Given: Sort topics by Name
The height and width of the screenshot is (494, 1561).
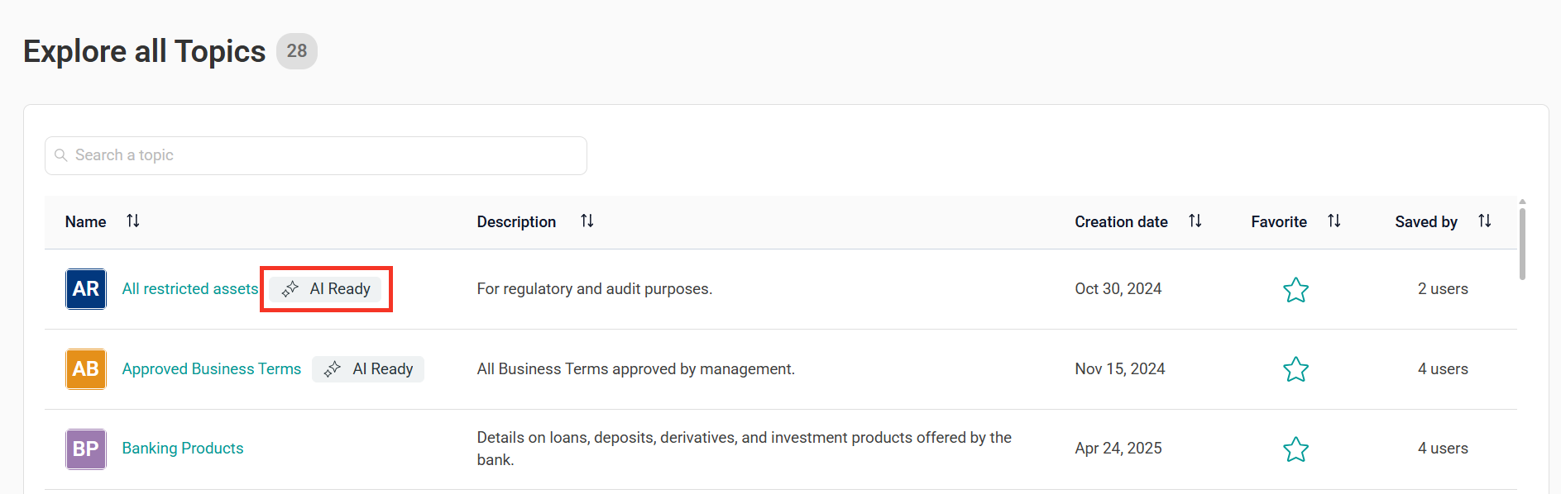Looking at the screenshot, I should pos(132,221).
